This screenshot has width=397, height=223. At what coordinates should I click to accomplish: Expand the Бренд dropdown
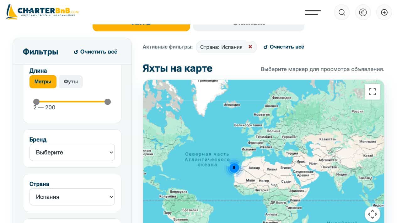[72, 153]
